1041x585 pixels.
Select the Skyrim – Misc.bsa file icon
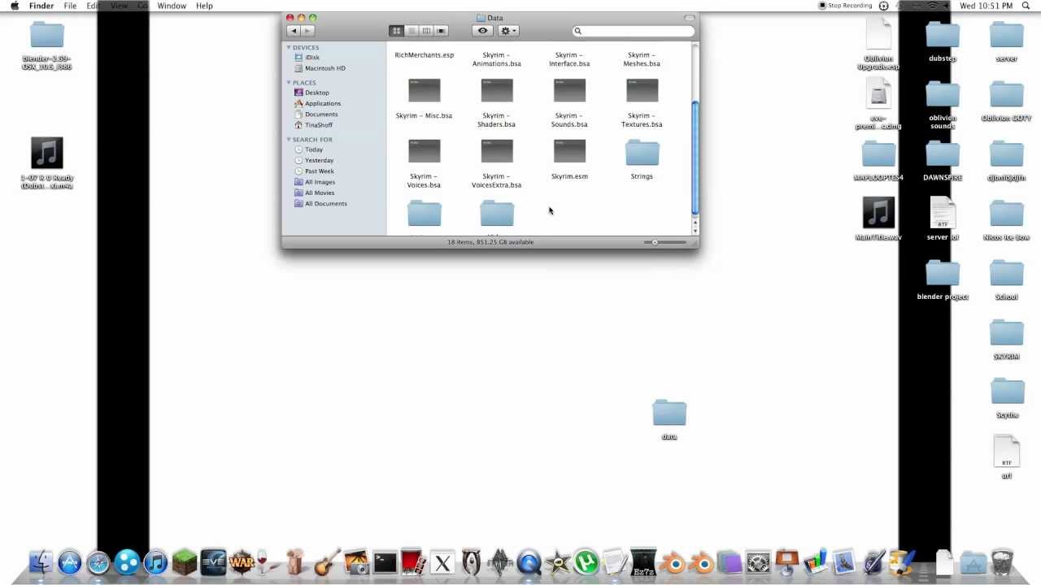[424, 91]
